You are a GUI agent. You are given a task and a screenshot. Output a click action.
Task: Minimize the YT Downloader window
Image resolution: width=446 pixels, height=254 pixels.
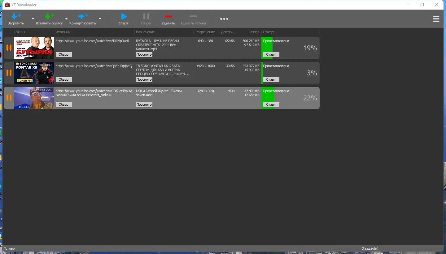(408, 5)
